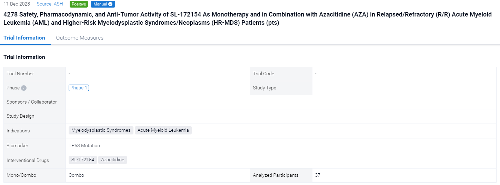
Task: Click the TP53 Mutation biomarker text
Action: point(84,145)
